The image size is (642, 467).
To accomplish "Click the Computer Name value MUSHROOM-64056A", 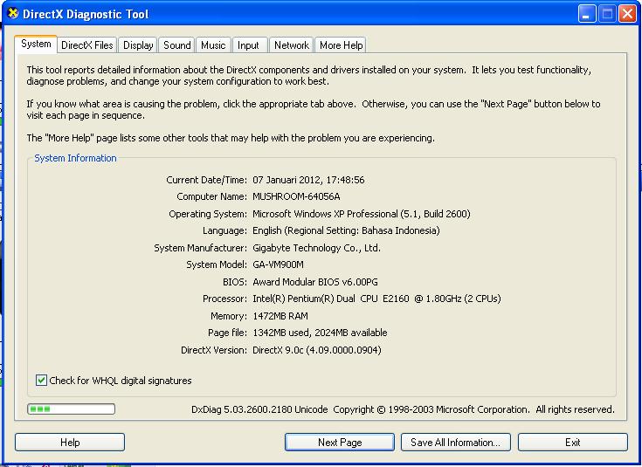I will click(x=296, y=197).
